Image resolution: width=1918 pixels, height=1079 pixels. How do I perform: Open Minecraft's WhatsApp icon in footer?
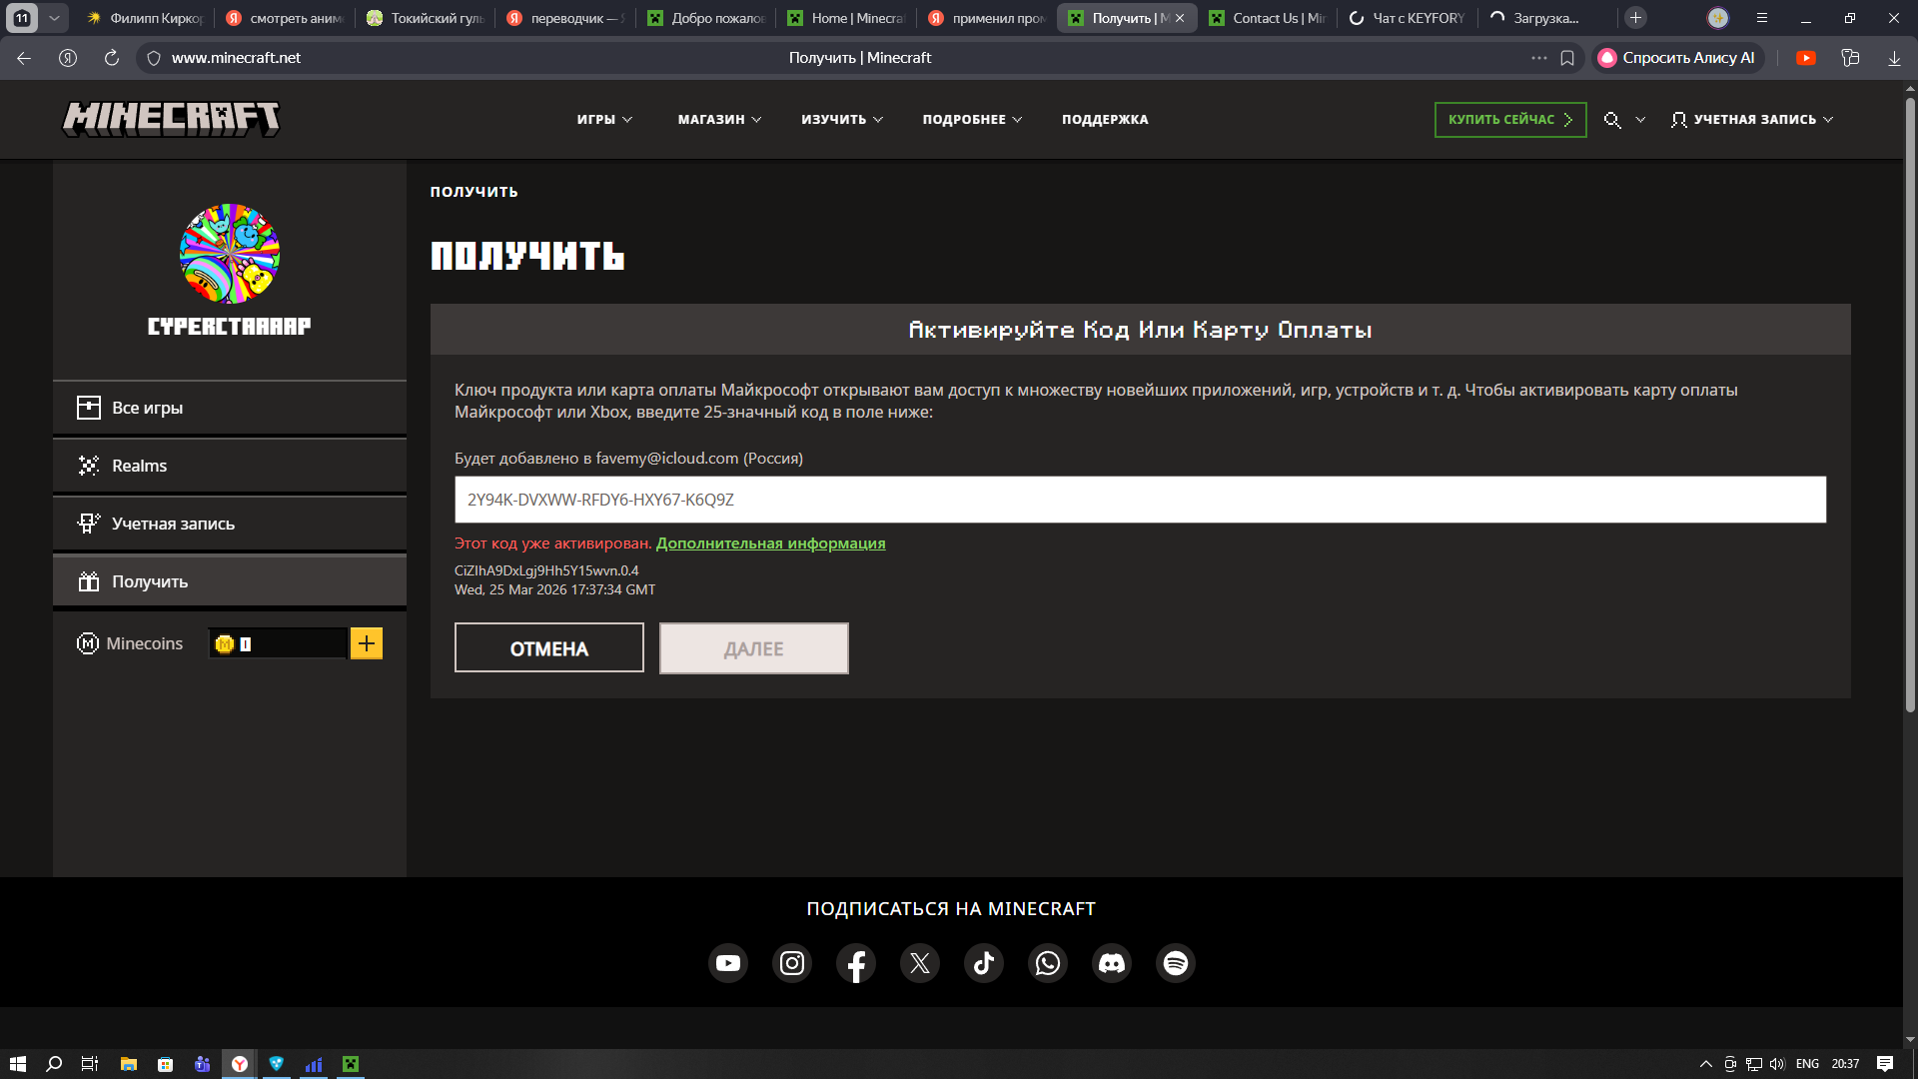(x=1048, y=963)
